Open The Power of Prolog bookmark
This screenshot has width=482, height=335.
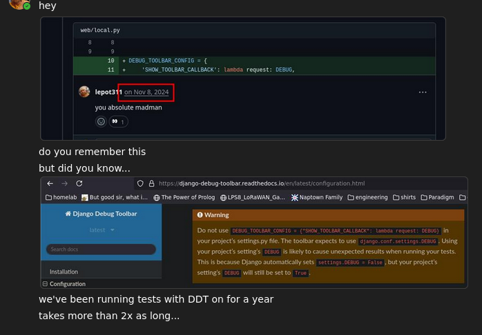(184, 197)
